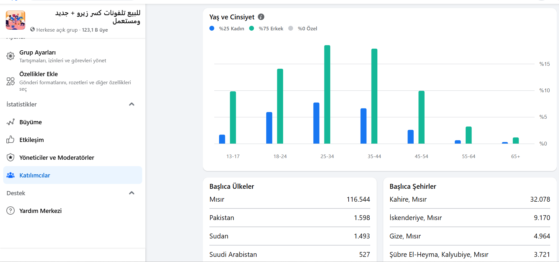The height and width of the screenshot is (262, 559).
Task: Click the Arabic group name title
Action: point(98,17)
